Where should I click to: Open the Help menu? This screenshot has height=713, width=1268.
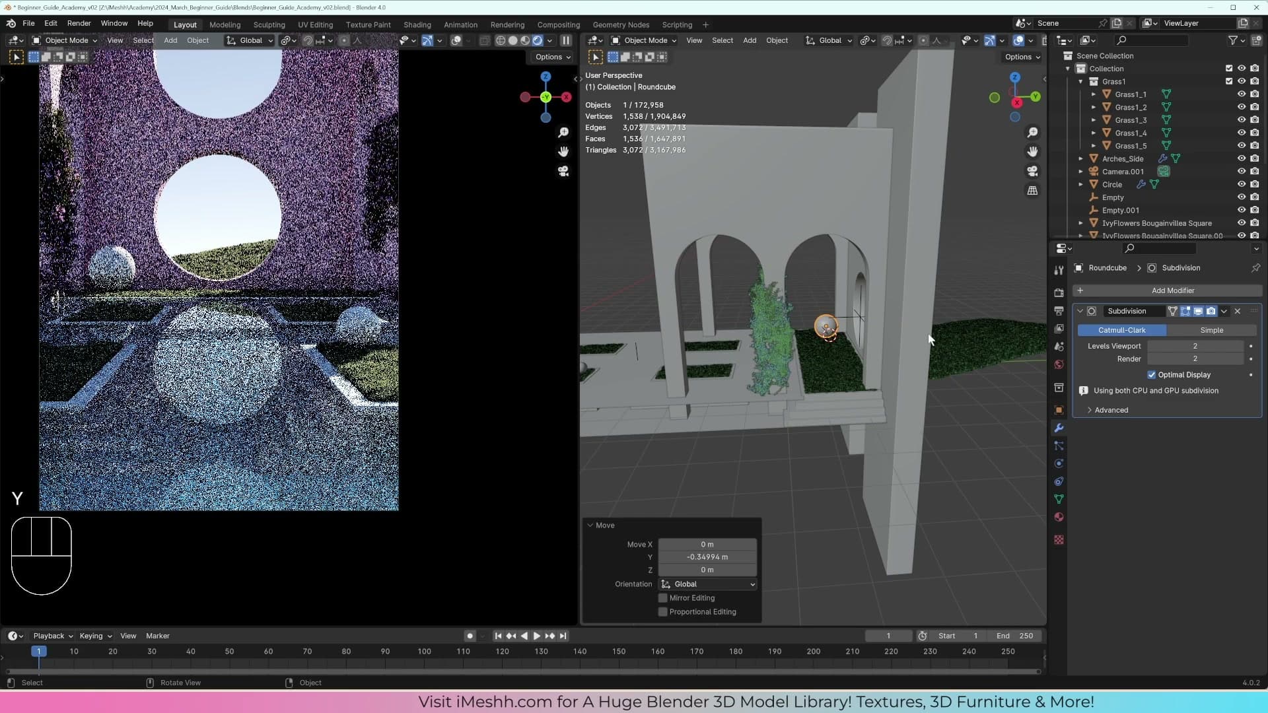click(145, 23)
